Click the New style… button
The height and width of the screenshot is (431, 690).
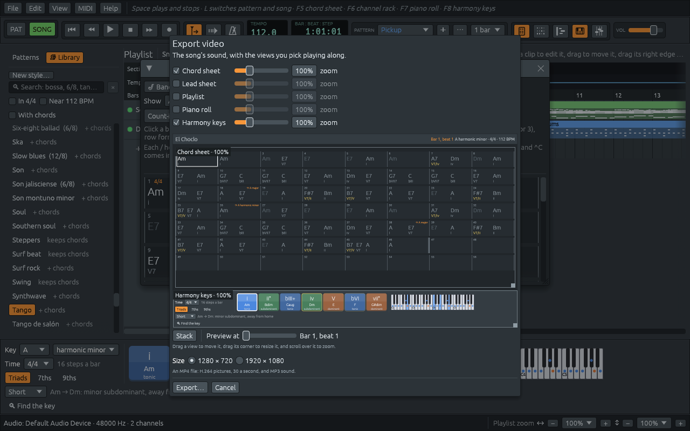[x=32, y=75]
